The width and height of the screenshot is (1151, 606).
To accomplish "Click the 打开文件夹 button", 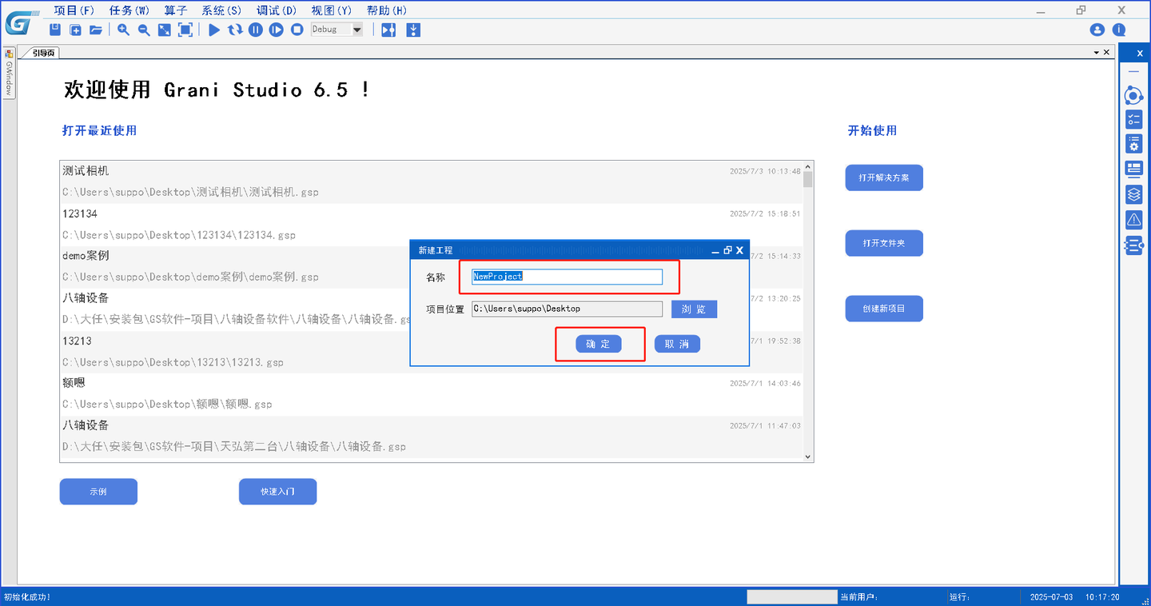I will pyautogui.click(x=884, y=243).
